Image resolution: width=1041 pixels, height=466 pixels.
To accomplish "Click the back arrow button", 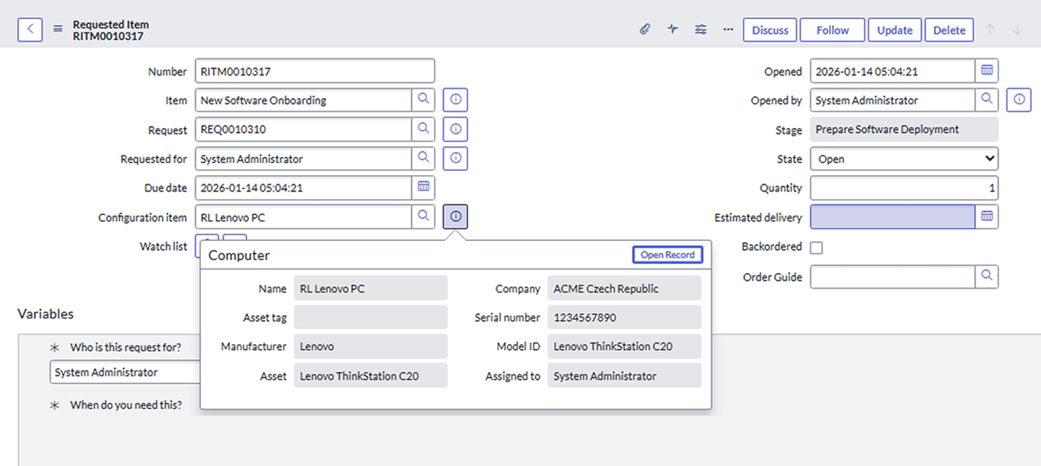I will click(x=30, y=30).
